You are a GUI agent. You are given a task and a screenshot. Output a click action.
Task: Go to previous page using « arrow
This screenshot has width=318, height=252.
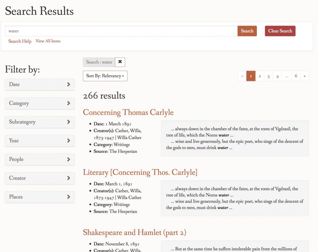pos(242,76)
